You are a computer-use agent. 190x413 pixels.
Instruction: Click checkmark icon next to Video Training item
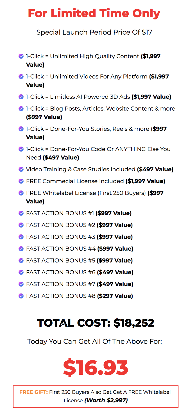[21, 169]
